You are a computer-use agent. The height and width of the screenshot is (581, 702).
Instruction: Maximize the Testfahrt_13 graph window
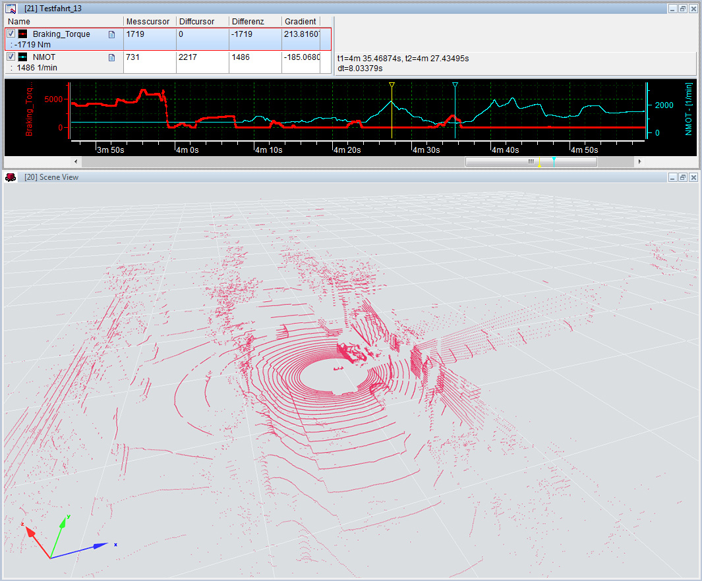[x=683, y=9]
